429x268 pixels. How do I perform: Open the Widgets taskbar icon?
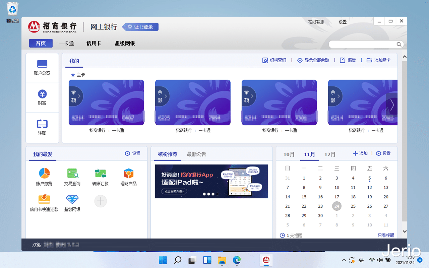pos(207,260)
